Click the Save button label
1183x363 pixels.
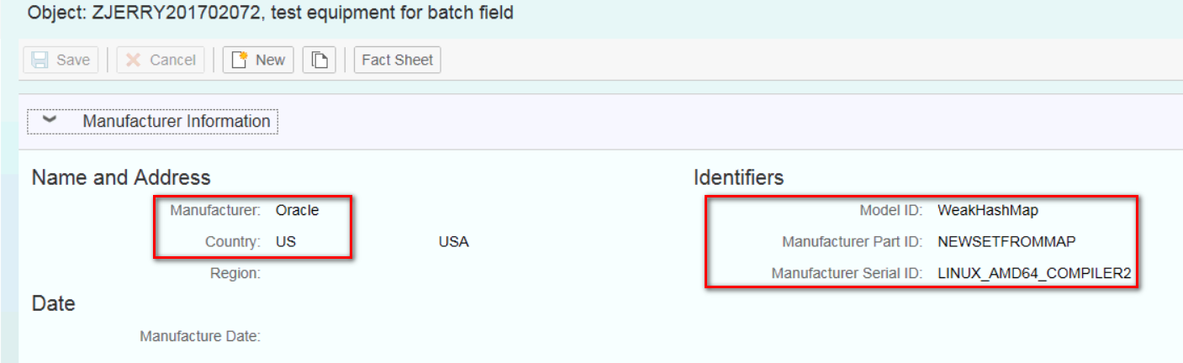click(73, 60)
